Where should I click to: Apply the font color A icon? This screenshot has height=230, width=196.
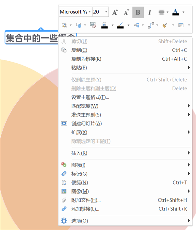pyautogui.click(x=175, y=12)
